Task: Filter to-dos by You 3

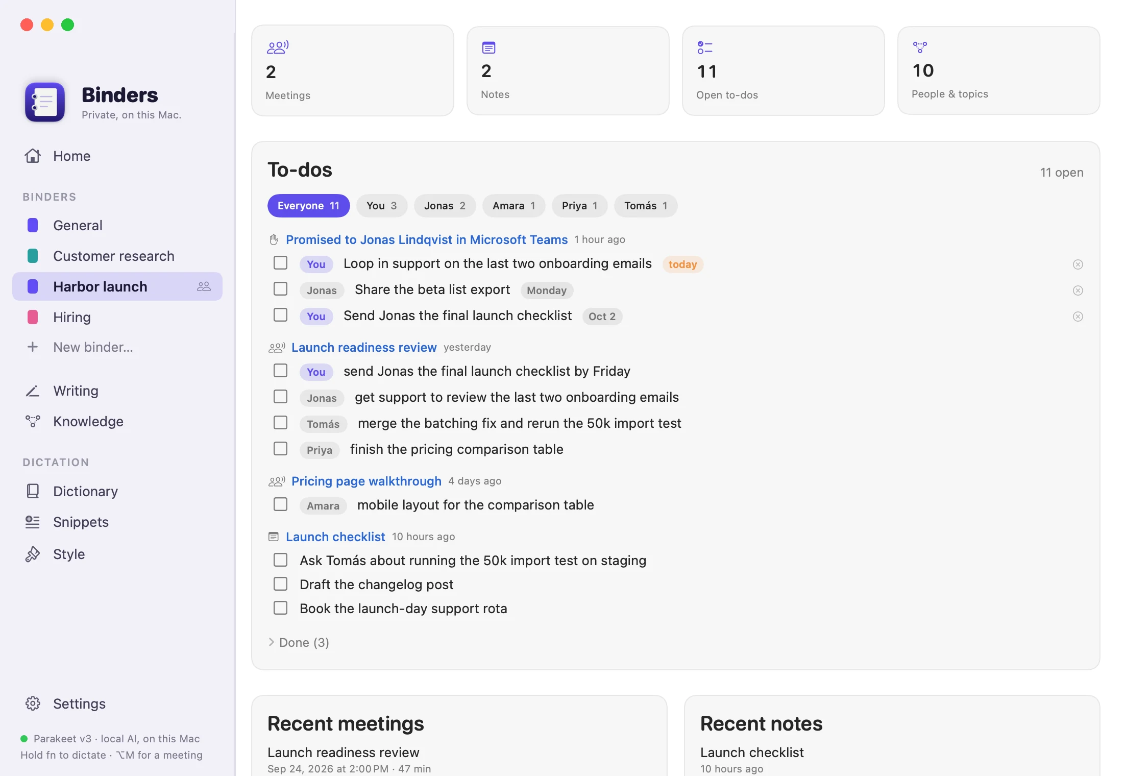Action: tap(381, 206)
